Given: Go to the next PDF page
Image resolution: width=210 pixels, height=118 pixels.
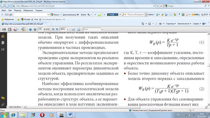Looking at the screenshot, I should (x=35, y=29).
